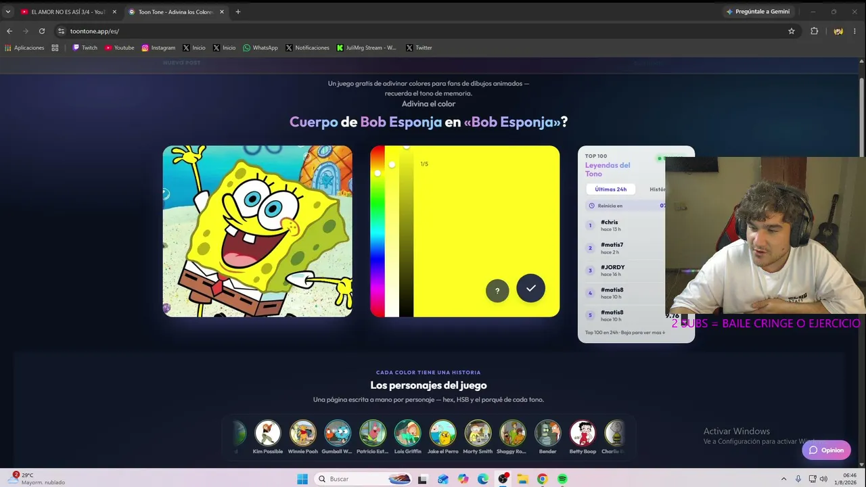Open the Youtube bookmark
Viewport: 866px width, 487px height.
coord(120,48)
